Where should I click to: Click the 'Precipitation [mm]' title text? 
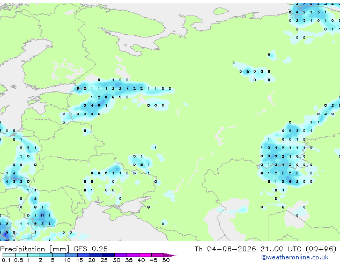coord(35,249)
